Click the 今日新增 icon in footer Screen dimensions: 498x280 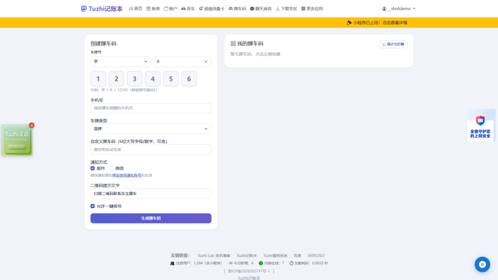[x=231, y=263]
